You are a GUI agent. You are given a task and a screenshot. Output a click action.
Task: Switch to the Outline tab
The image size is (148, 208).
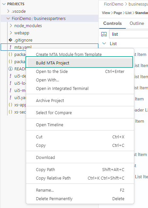pyautogui.click(x=137, y=23)
